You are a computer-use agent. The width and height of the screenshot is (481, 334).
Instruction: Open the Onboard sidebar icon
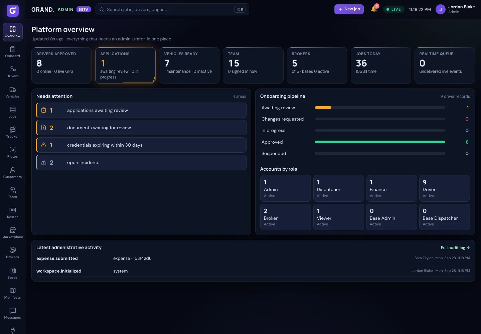(13, 52)
